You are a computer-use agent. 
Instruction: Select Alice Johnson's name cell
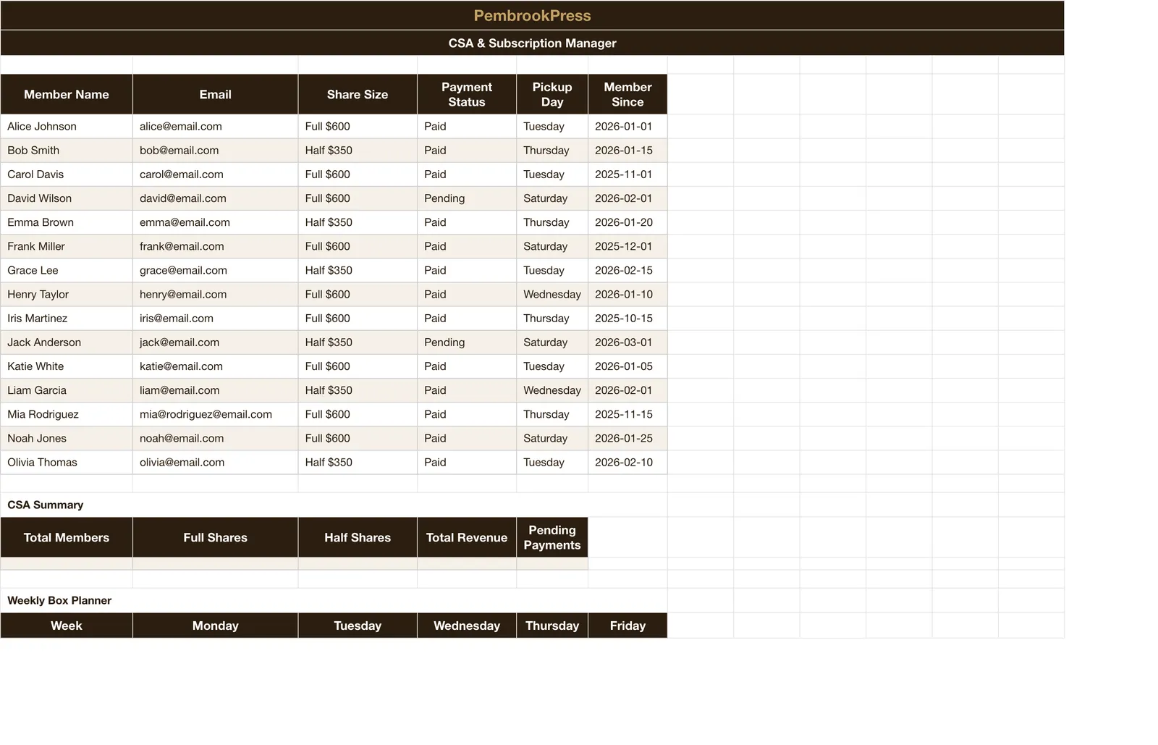point(67,126)
